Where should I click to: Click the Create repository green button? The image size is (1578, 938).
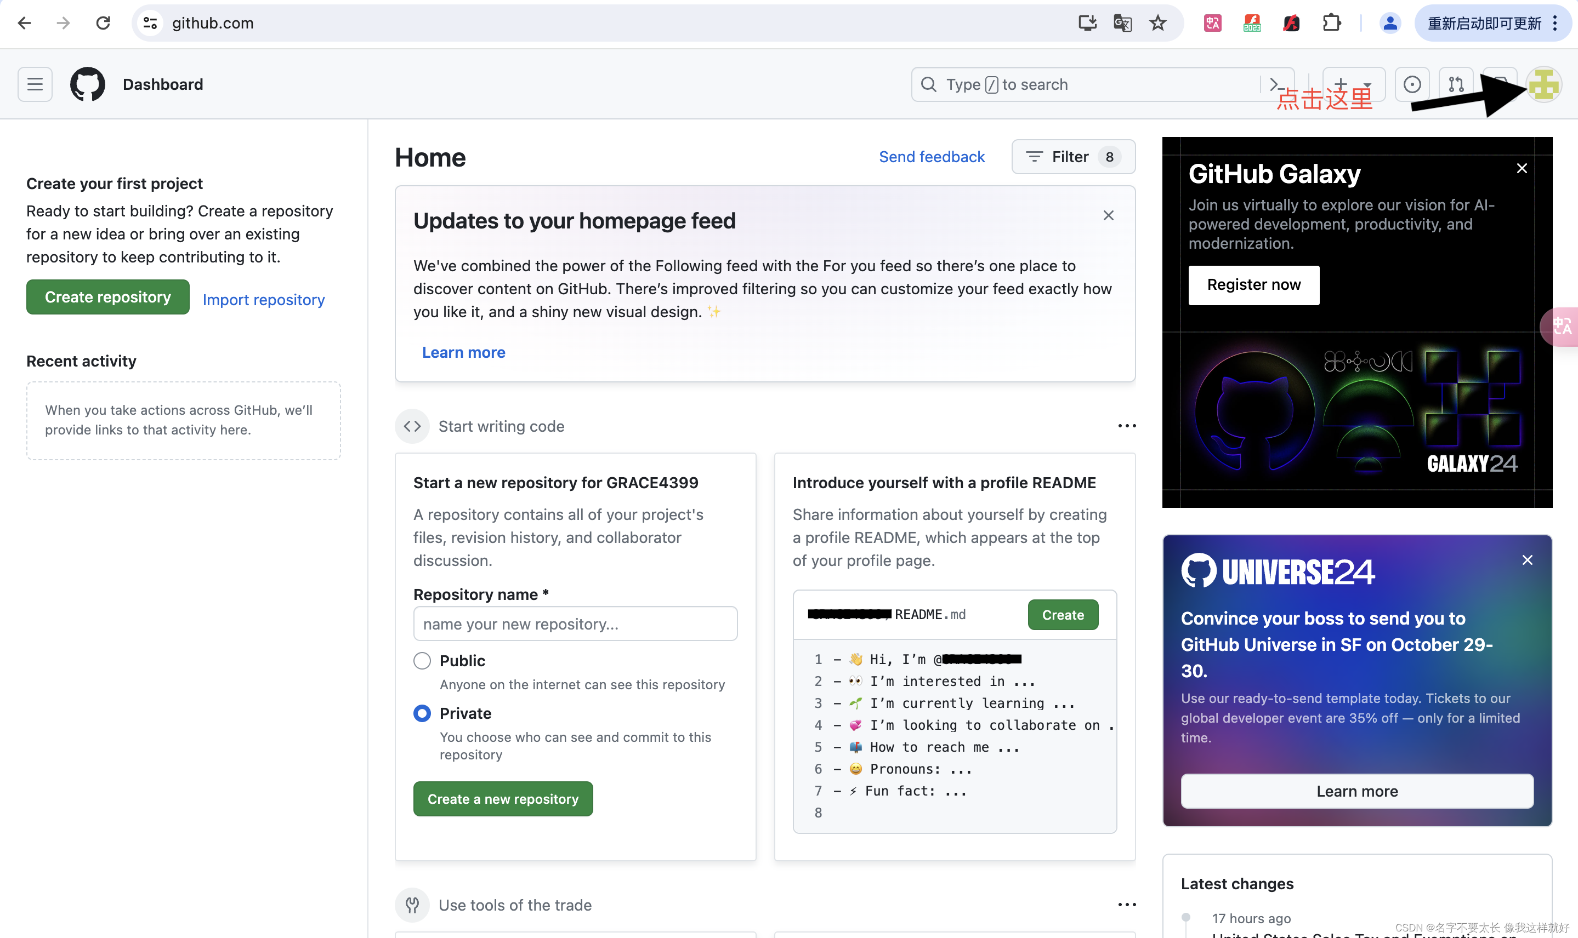click(x=107, y=297)
